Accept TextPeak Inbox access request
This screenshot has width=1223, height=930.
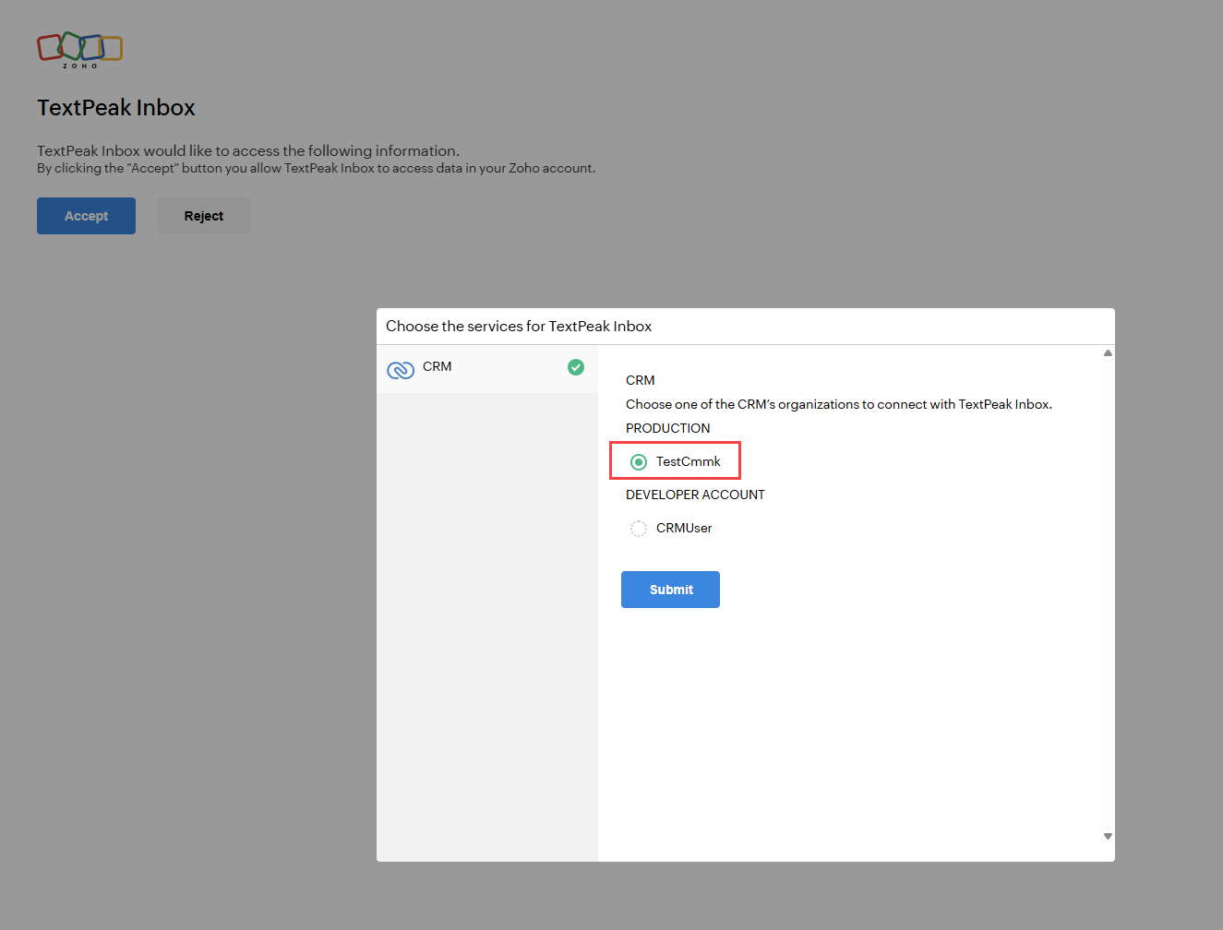86,216
